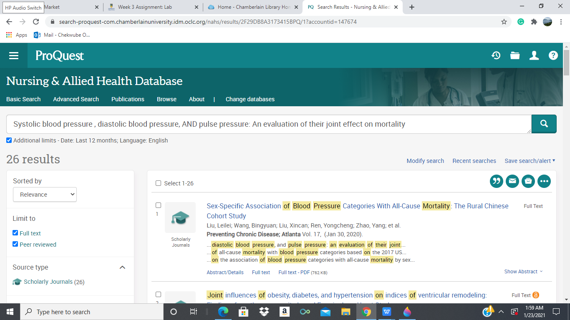
Task: Cite selected items with quote icon
Action: pos(497,181)
